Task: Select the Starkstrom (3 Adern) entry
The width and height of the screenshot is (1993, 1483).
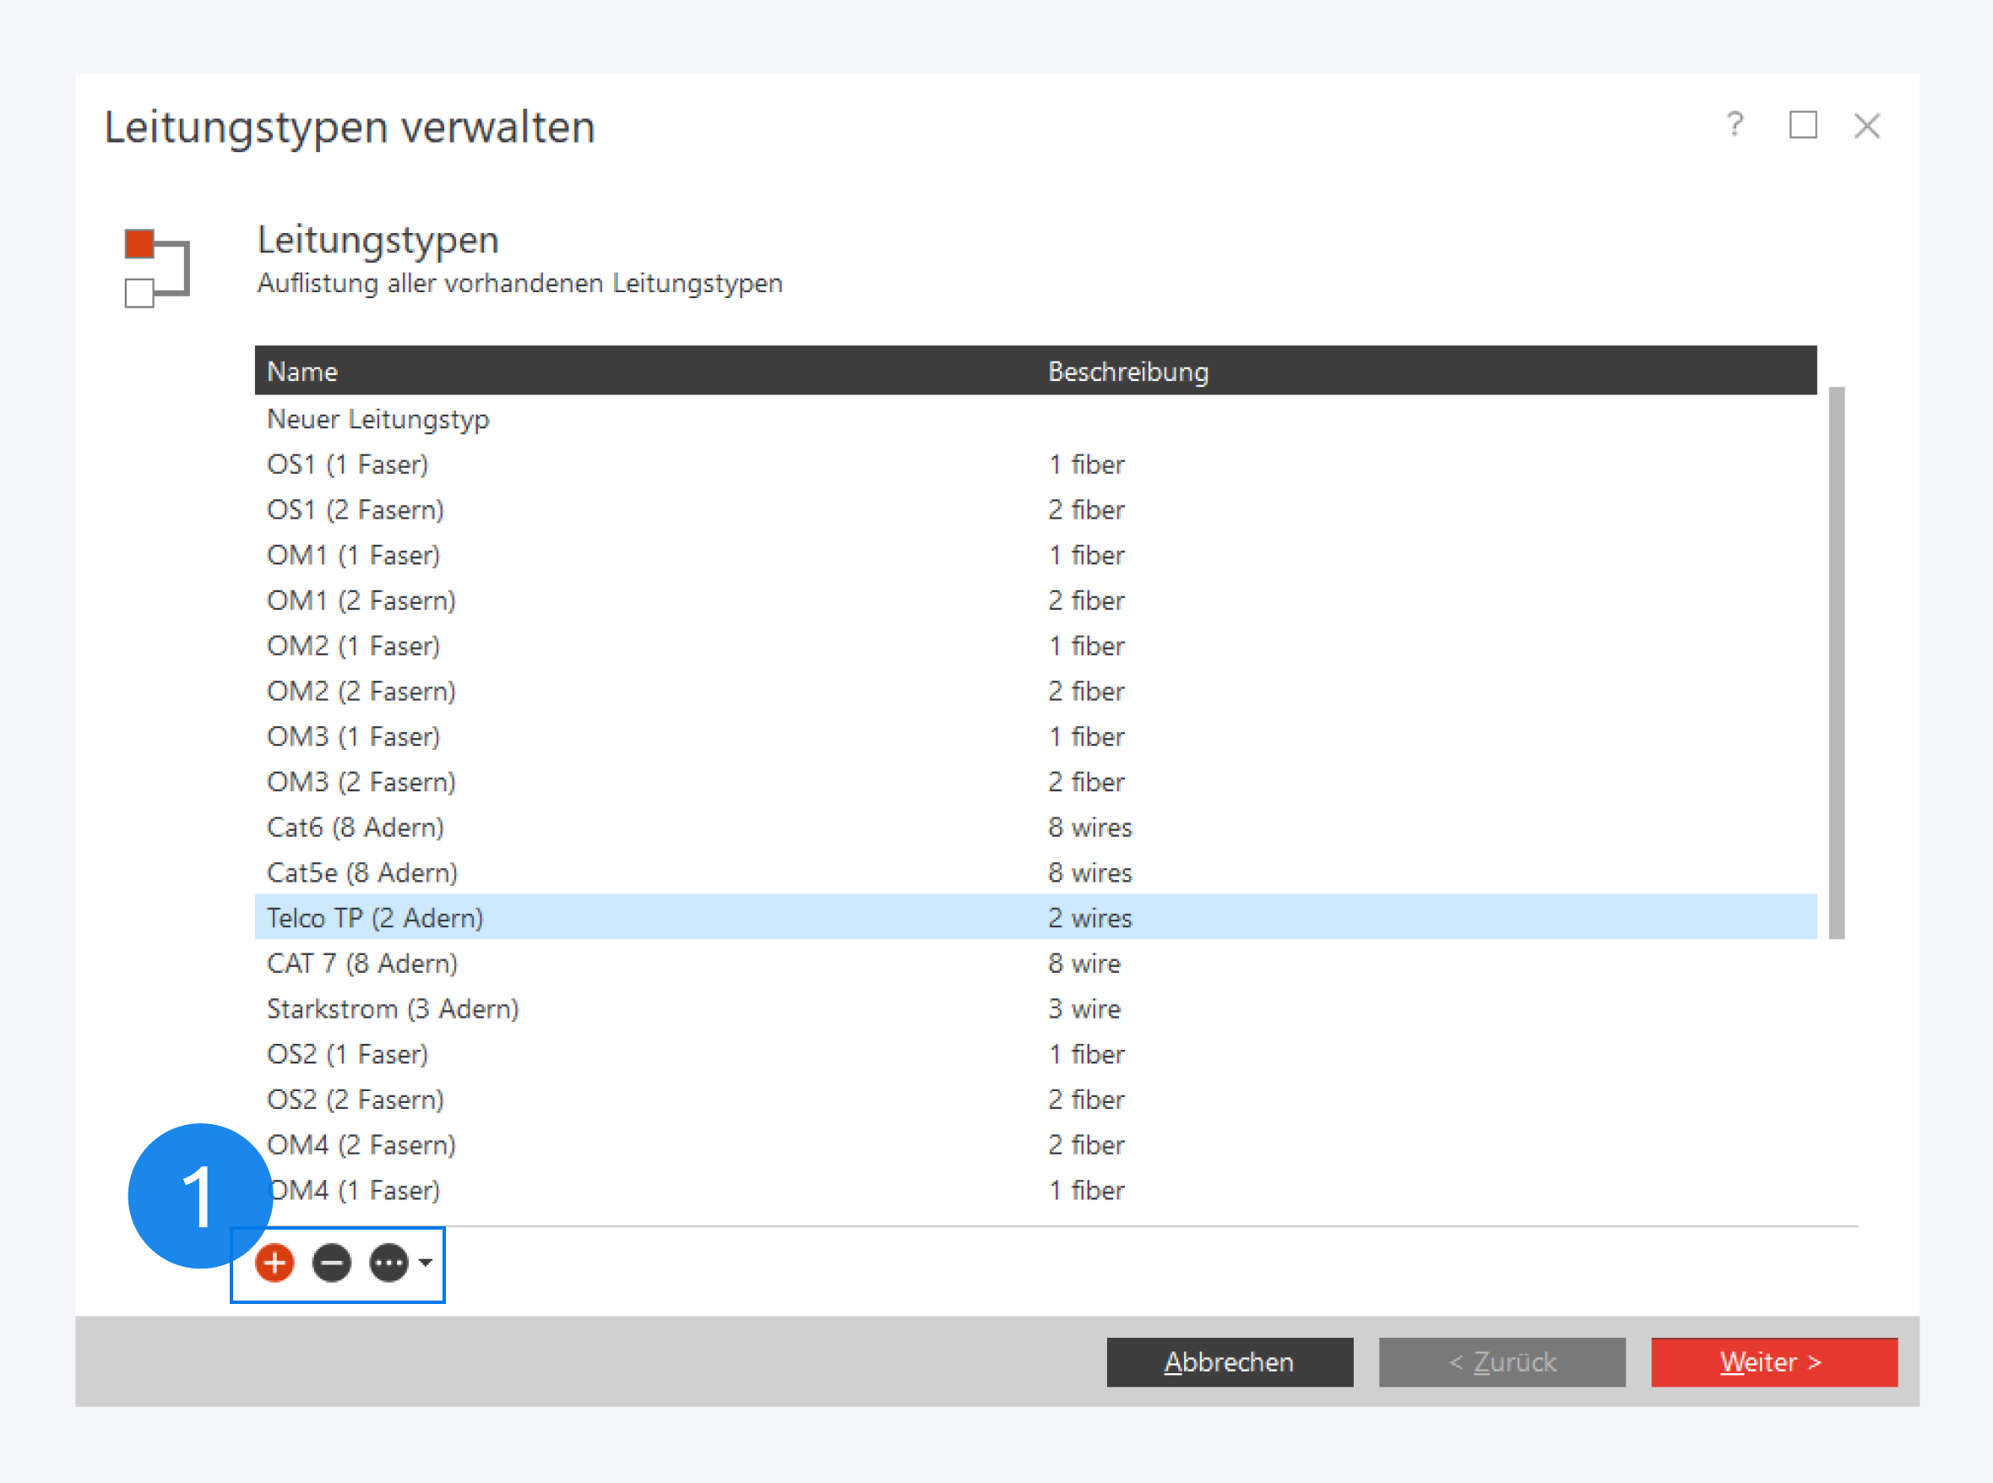Action: coord(393,1008)
